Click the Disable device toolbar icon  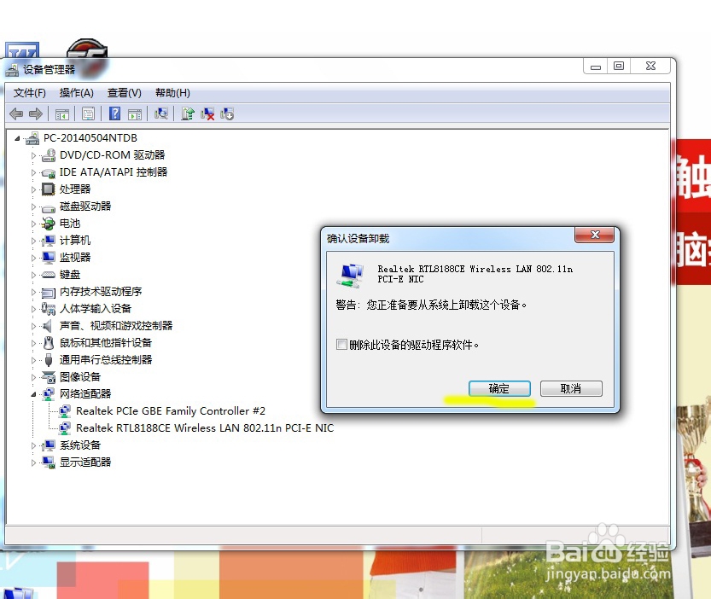click(227, 113)
